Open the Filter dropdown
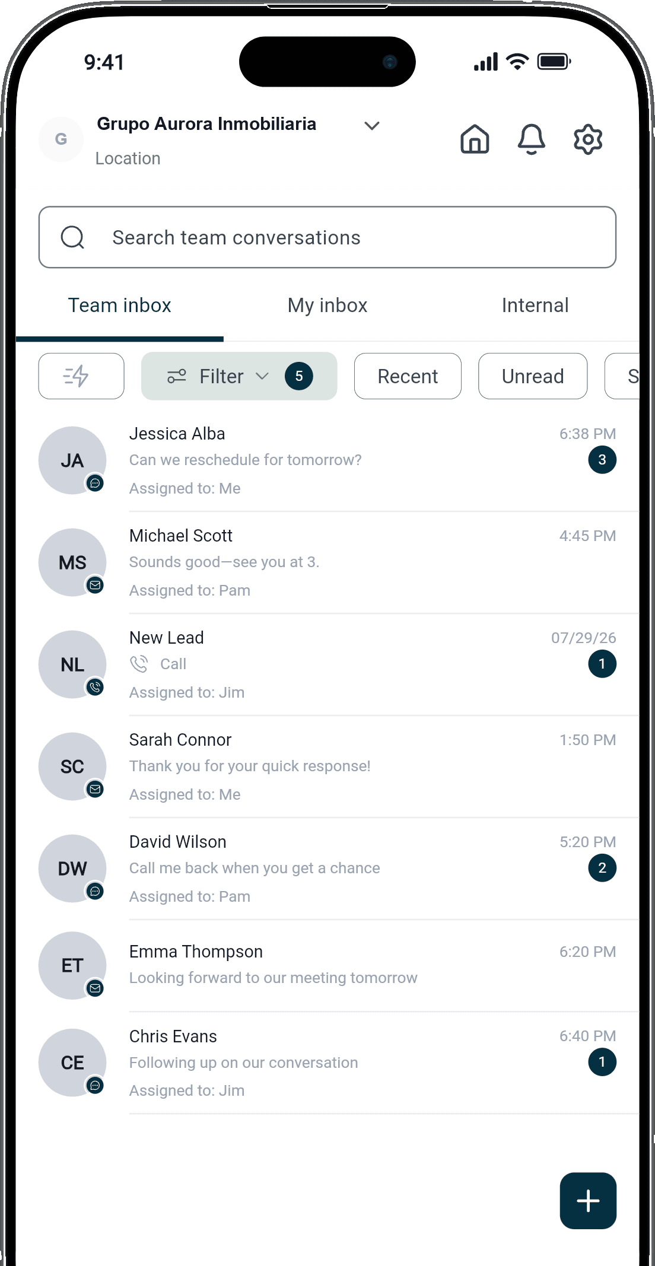This screenshot has height=1266, width=655. pos(239,376)
